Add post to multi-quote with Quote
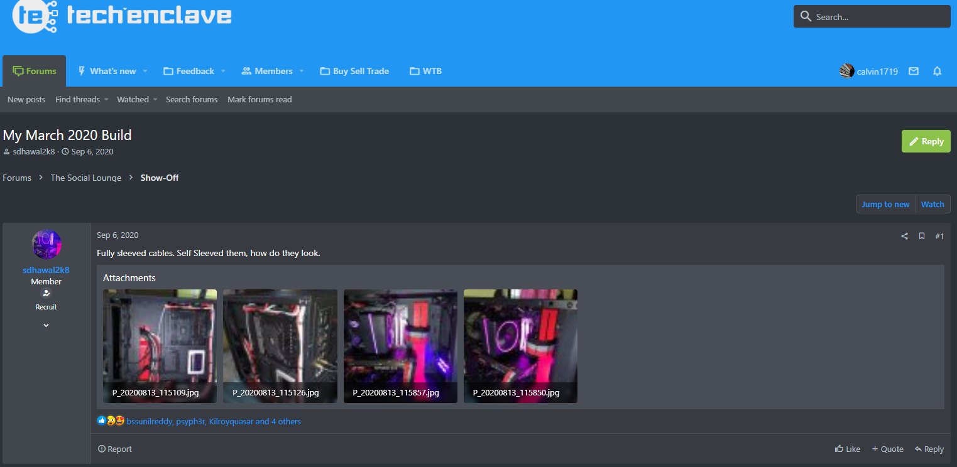The width and height of the screenshot is (957, 467). [x=887, y=449]
